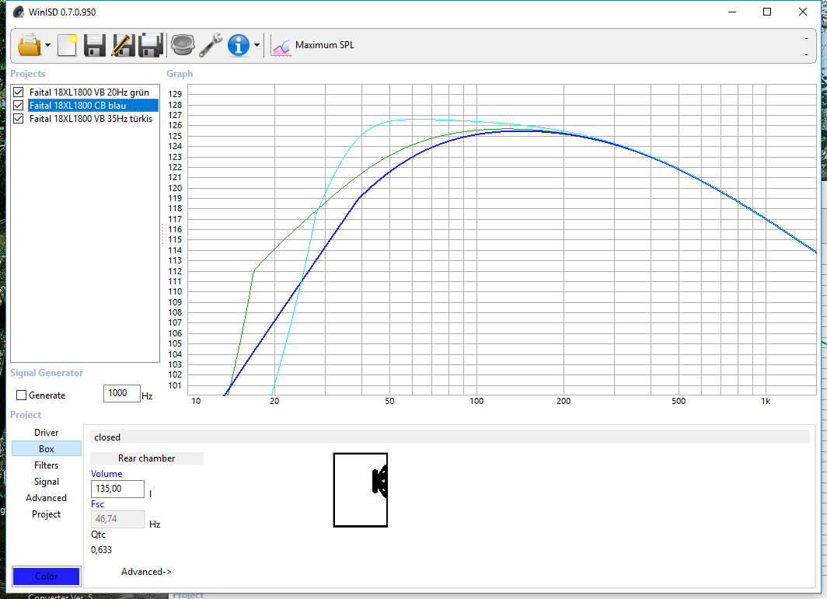Screen dimensions: 827x599
Task: Open settings via the wrench icon
Action: coord(210,45)
